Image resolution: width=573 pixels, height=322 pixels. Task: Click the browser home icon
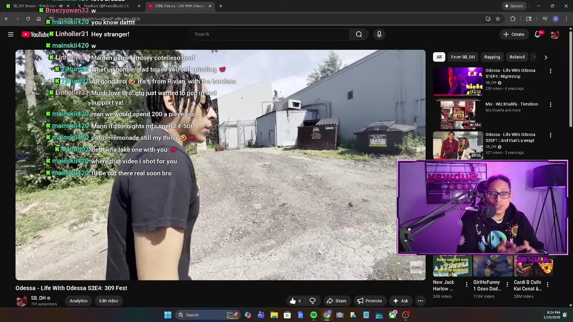[x=38, y=19]
